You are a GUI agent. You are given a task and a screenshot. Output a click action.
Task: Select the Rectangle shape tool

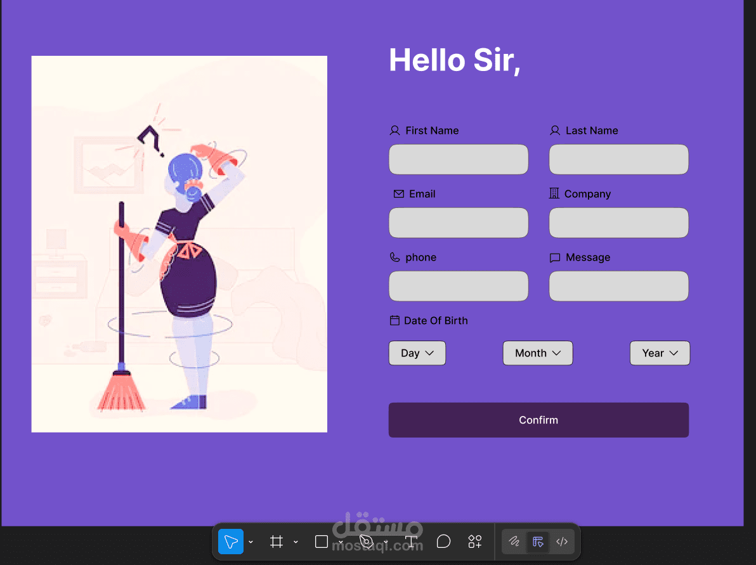(321, 542)
